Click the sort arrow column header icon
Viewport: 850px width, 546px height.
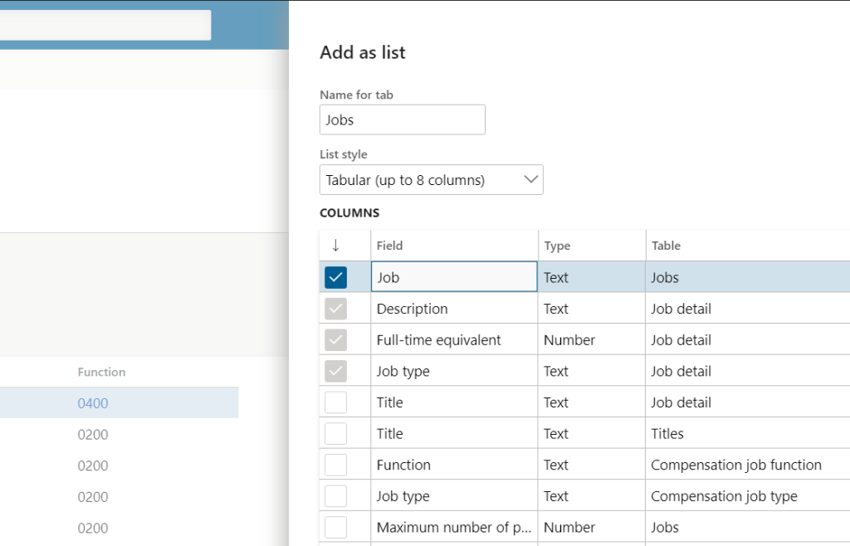pos(335,246)
